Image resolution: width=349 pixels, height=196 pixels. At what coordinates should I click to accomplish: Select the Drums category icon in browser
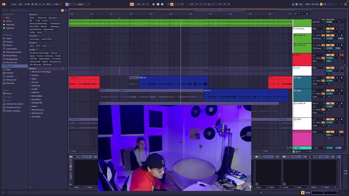point(4,45)
